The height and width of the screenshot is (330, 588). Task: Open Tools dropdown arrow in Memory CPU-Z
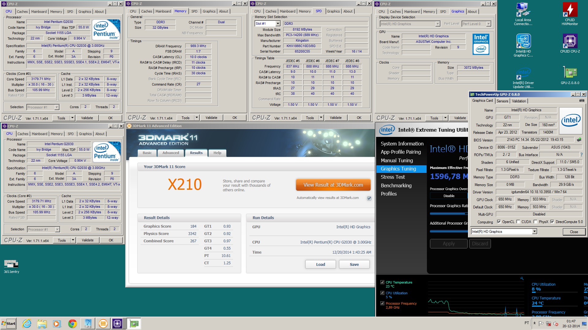point(197,118)
